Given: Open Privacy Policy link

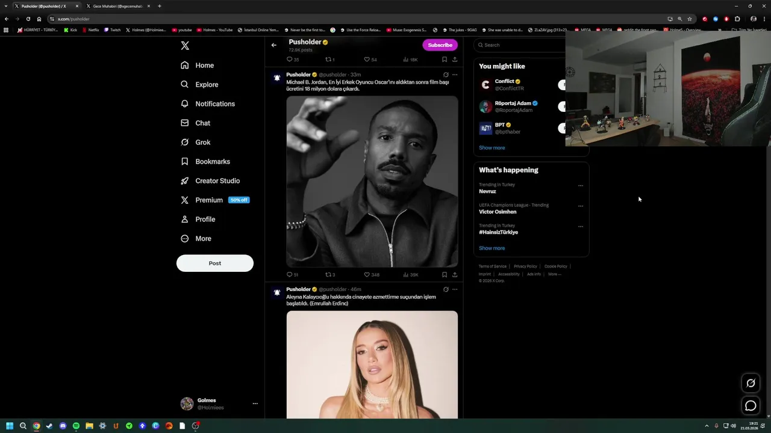Looking at the screenshot, I should coord(525,266).
